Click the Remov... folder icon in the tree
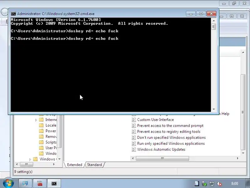The width and height of the screenshot is (250, 188). pos(41,136)
